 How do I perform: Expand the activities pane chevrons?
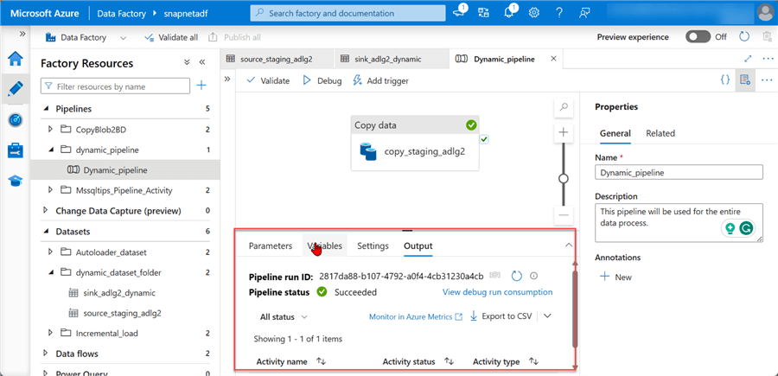pos(227,80)
